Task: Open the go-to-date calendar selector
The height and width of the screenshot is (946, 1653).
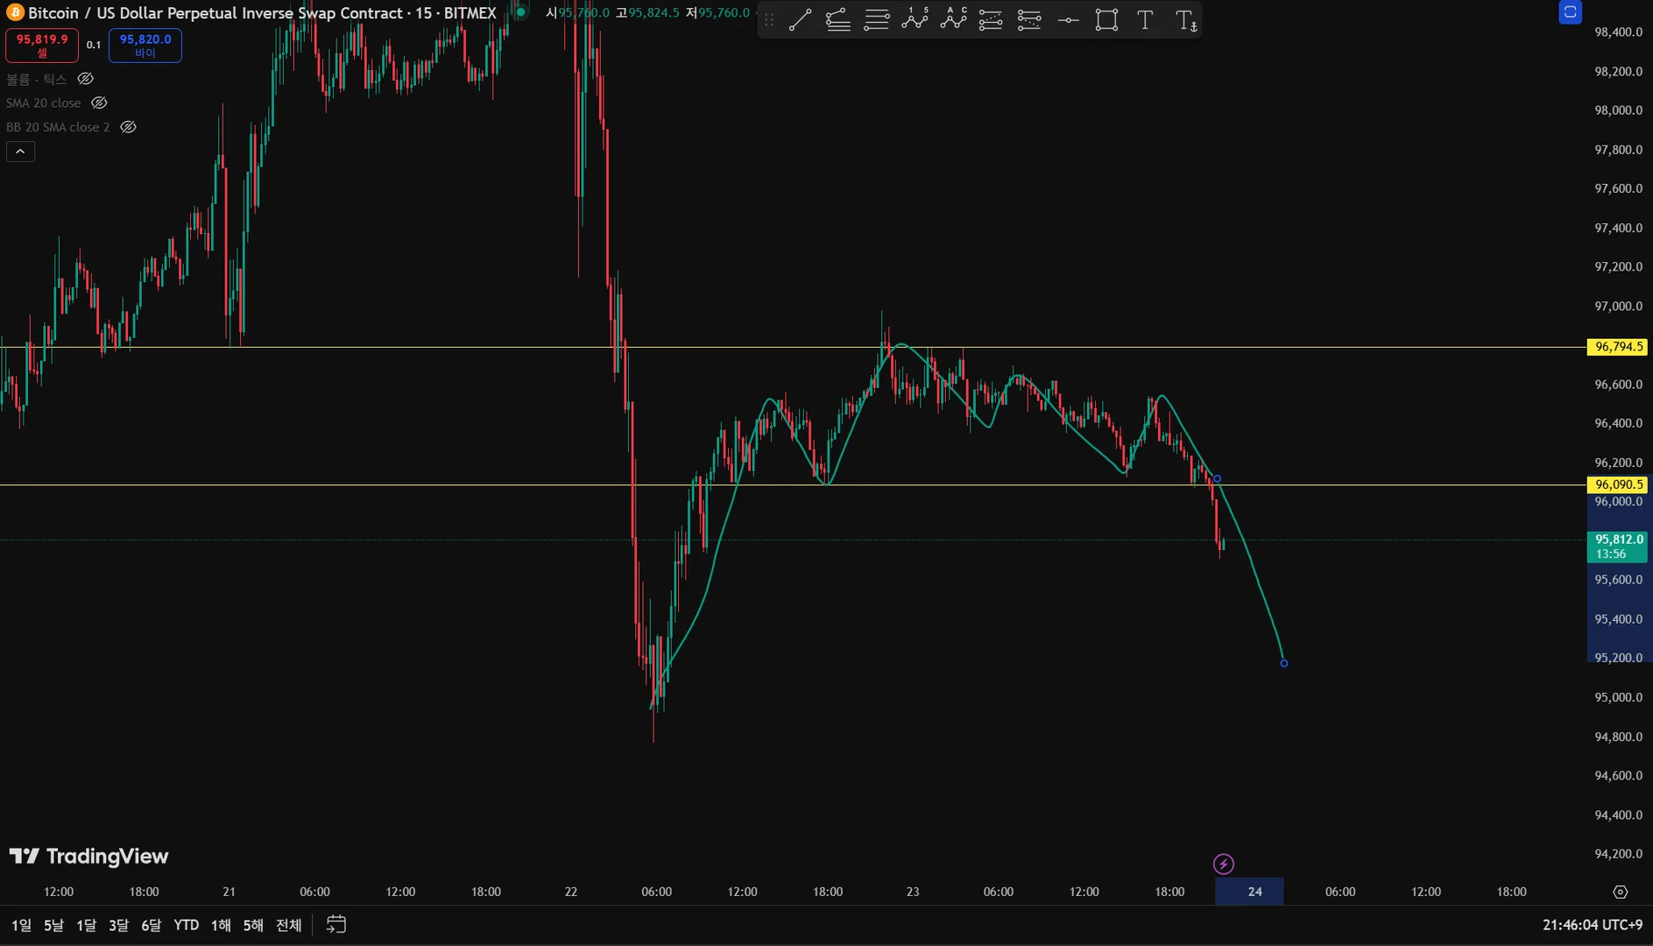Action: (336, 924)
